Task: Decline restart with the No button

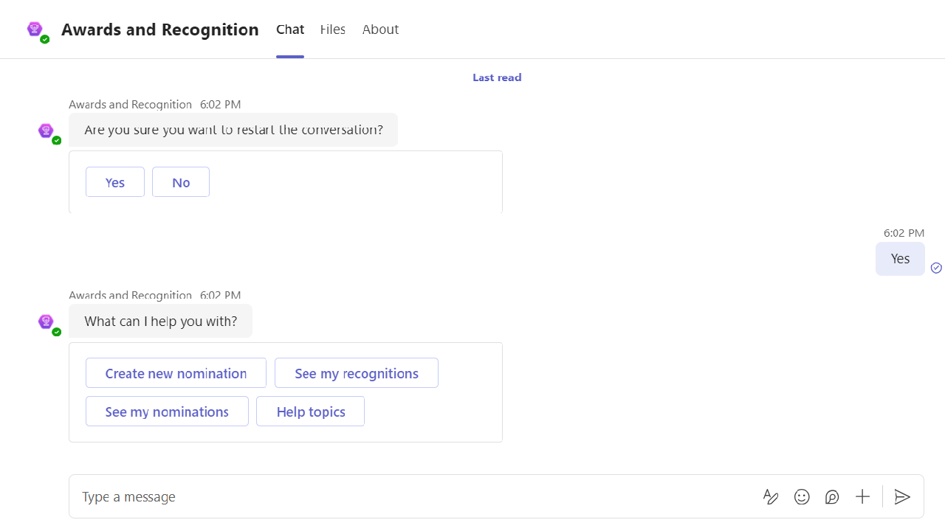Action: (x=181, y=182)
